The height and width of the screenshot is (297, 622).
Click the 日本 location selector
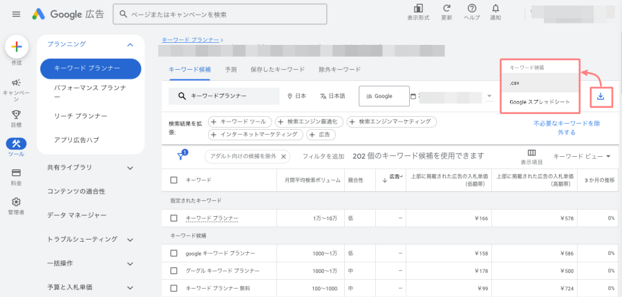coord(296,97)
